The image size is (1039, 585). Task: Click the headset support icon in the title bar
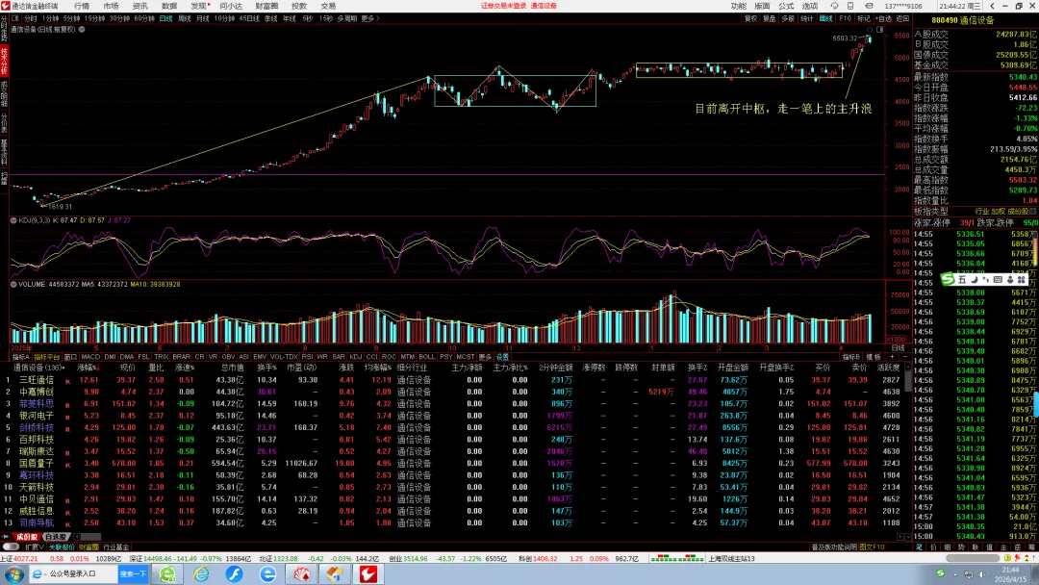(x=835, y=6)
